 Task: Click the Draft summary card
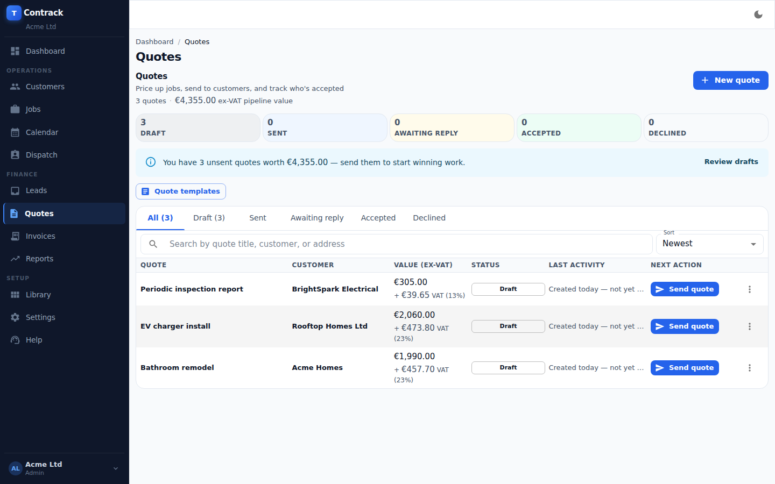pyautogui.click(x=198, y=127)
